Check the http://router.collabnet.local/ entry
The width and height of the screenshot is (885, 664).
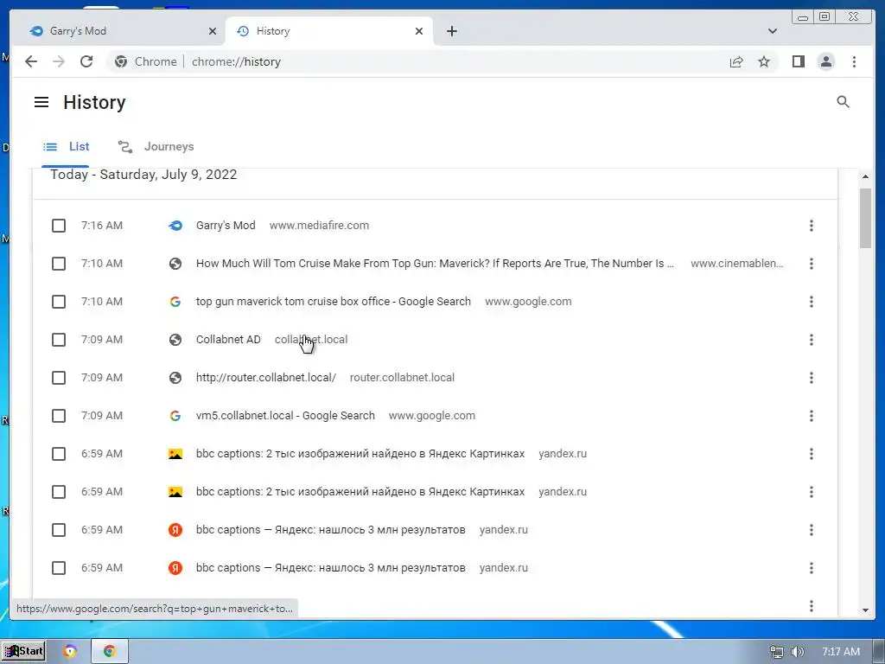coord(59,378)
